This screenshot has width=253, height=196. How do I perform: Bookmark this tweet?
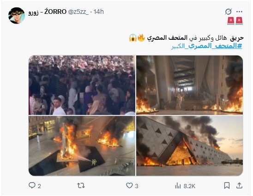click(x=227, y=185)
